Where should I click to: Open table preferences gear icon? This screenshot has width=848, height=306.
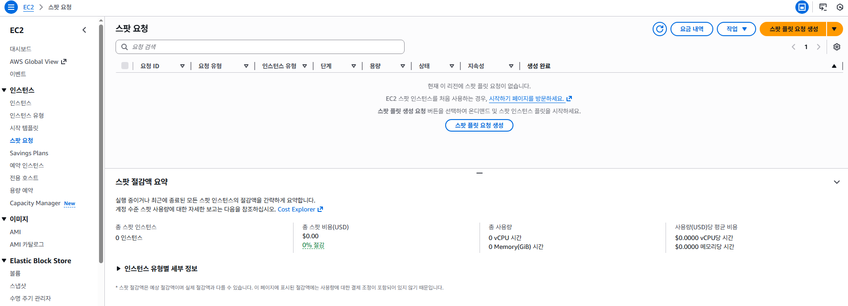point(837,47)
